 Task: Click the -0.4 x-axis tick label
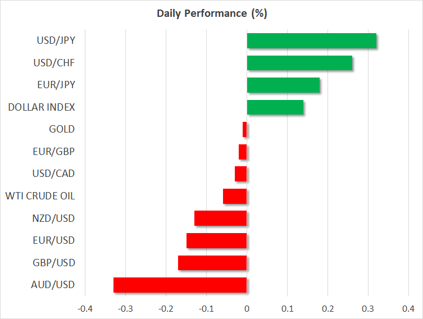coord(85,308)
